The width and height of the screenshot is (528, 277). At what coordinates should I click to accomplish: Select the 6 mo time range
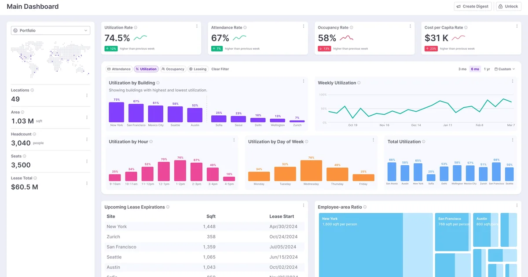[475, 69]
